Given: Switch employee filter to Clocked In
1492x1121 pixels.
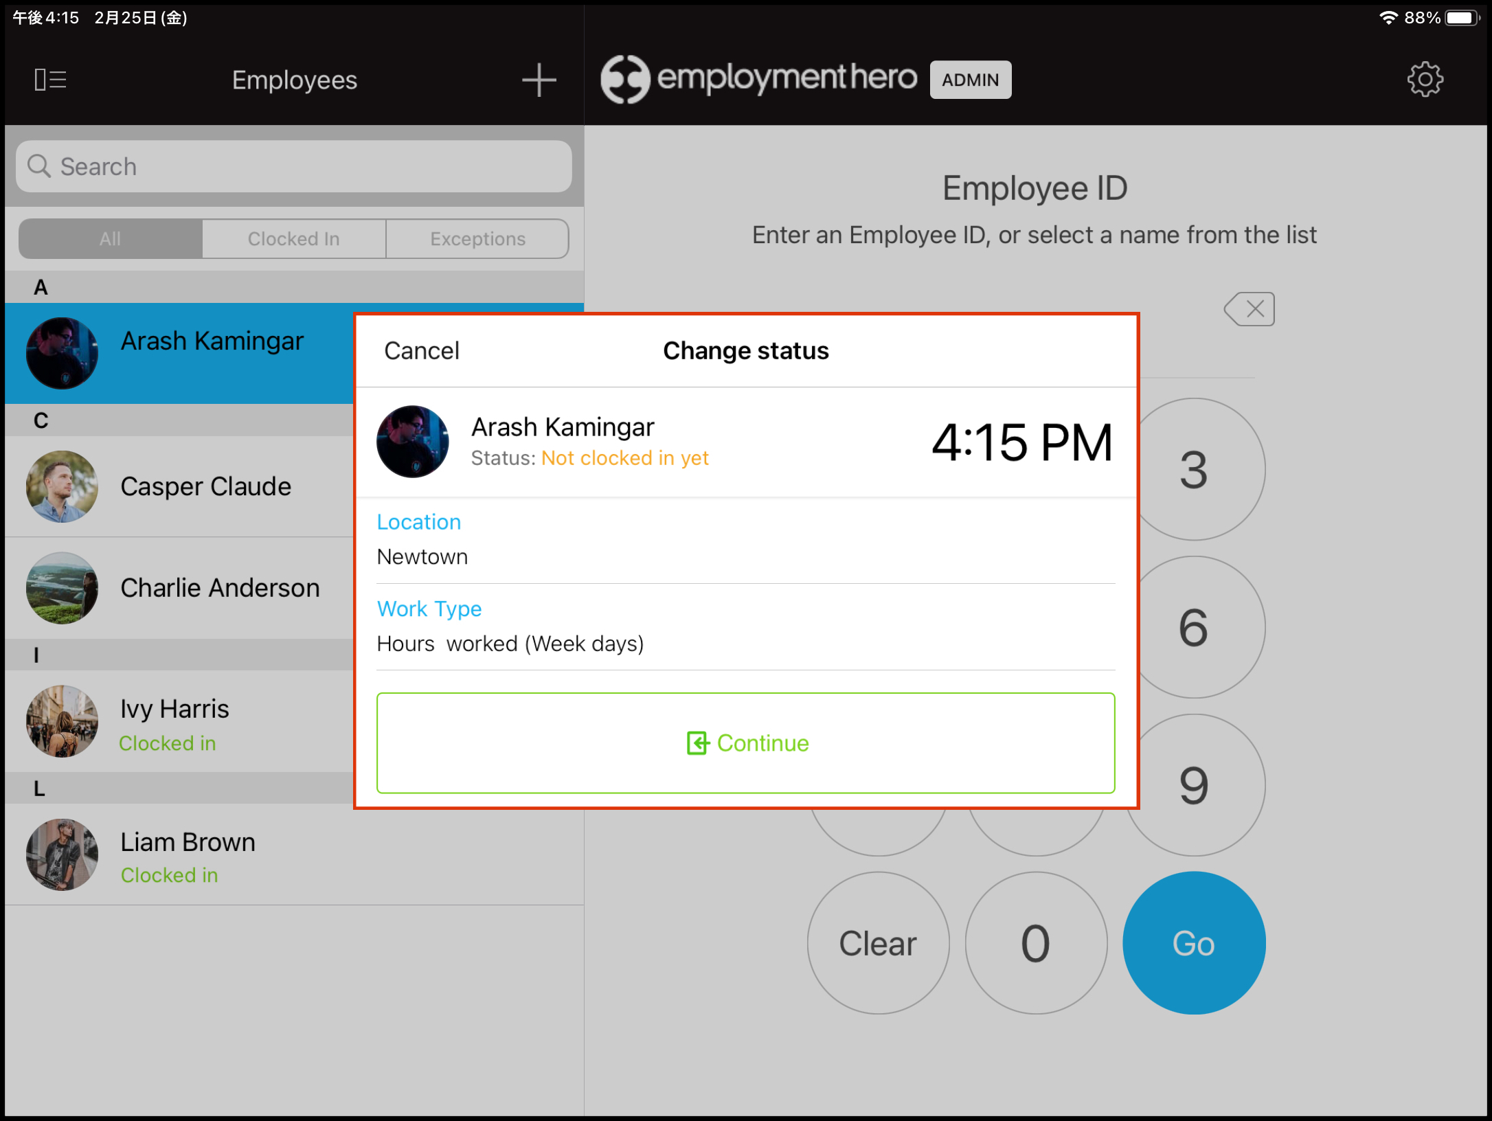Looking at the screenshot, I should point(293,238).
